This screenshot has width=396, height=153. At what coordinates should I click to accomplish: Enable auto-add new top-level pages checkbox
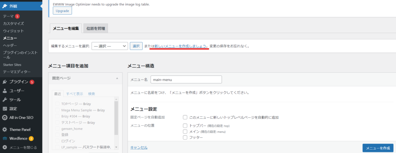coord(185,117)
